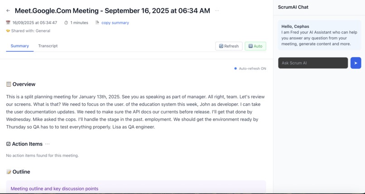Open the Action Items ellipsis menu
This screenshot has height=194, width=365.
tap(48, 144)
